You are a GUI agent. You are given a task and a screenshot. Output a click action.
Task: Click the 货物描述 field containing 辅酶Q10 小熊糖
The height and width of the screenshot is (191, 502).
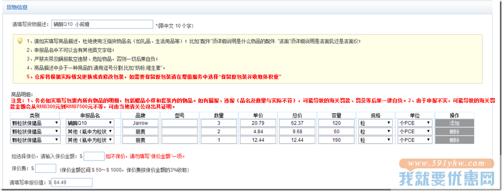pyautogui.click(x=102, y=24)
